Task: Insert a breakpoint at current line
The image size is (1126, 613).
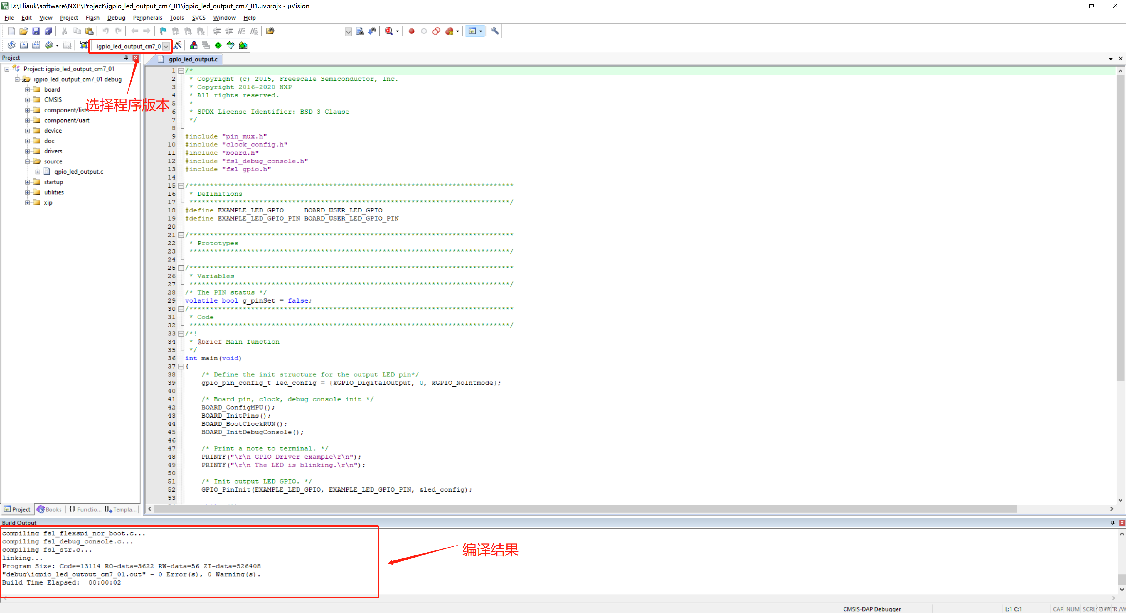Action: coord(411,31)
